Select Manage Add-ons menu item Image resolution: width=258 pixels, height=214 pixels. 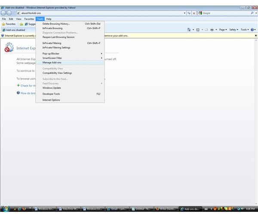click(x=70, y=62)
